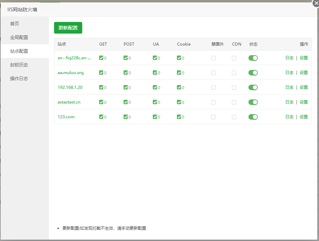Open 日志 for xn--fiq228c.xn-... site

(289, 58)
